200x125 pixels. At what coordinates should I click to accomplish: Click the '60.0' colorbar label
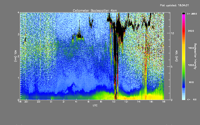[191, 82]
